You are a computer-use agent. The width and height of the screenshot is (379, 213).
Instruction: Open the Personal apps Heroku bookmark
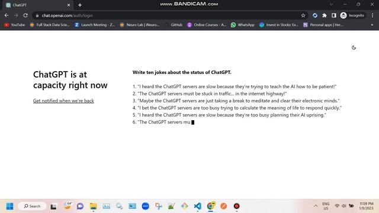(x=323, y=25)
